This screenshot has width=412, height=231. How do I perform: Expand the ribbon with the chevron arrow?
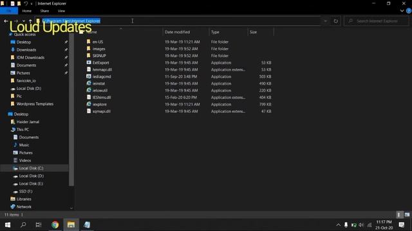point(402,11)
